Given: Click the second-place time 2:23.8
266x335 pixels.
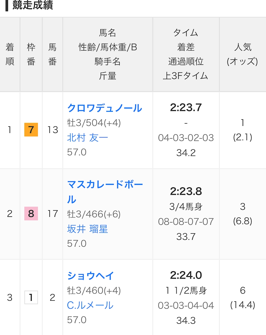Looking at the screenshot, I should tap(186, 191).
